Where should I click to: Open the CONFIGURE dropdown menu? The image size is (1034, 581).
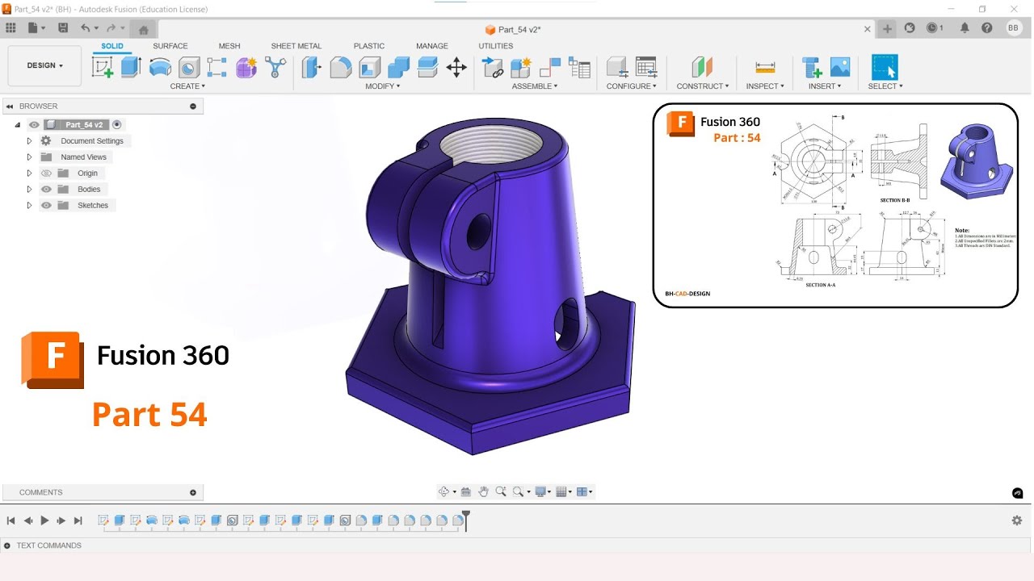(632, 86)
